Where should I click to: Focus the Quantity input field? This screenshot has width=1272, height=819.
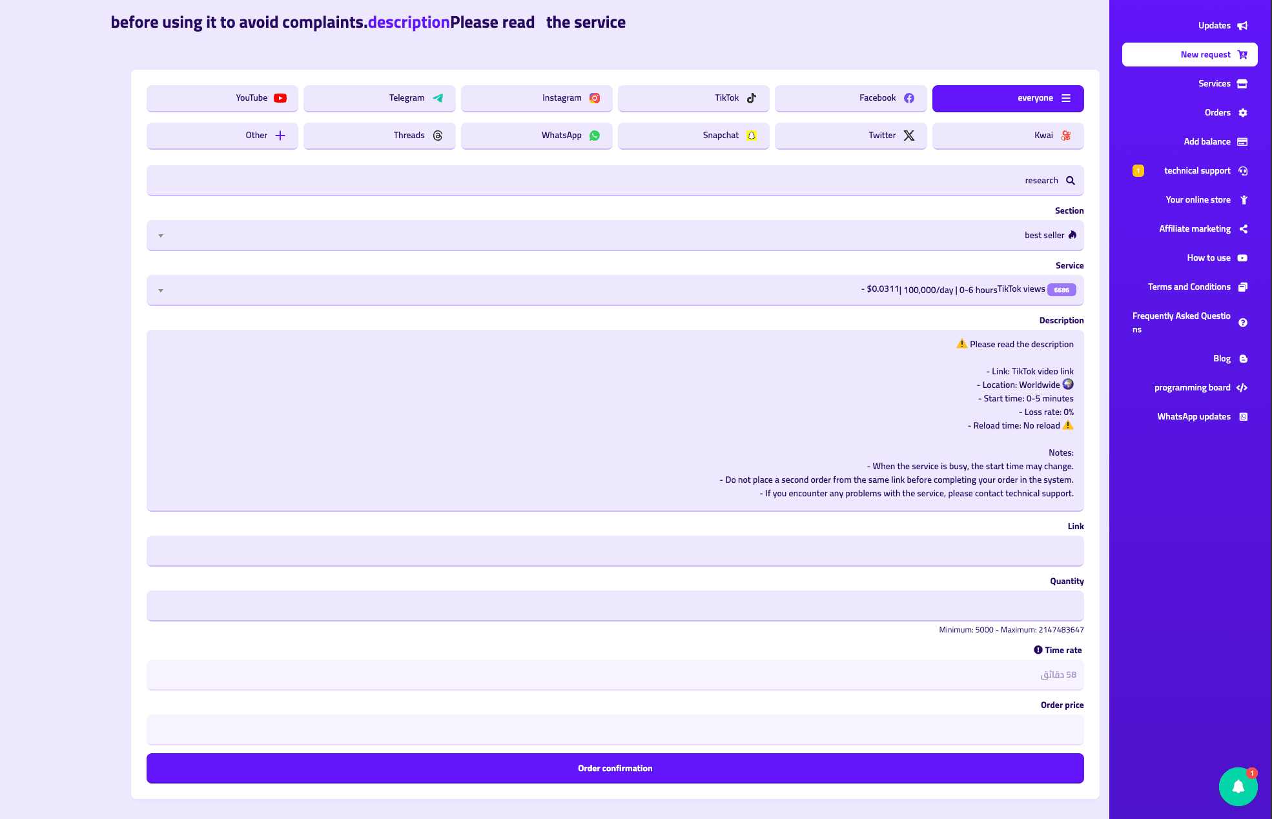(615, 606)
